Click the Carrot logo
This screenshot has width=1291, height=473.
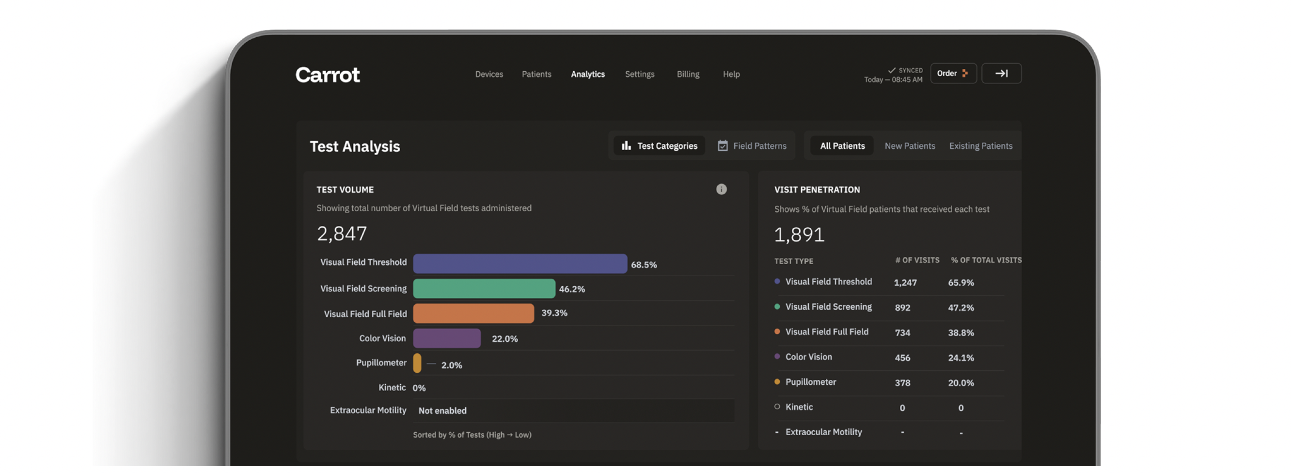(327, 75)
